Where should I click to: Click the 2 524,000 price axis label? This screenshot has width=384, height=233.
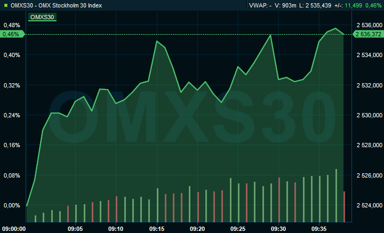point(370,205)
